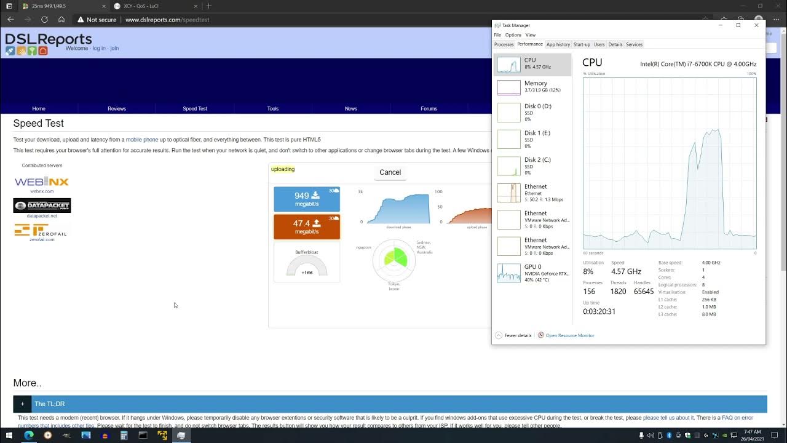Collapse Task Manager with Fewer details
787x443 pixels.
tap(513, 335)
